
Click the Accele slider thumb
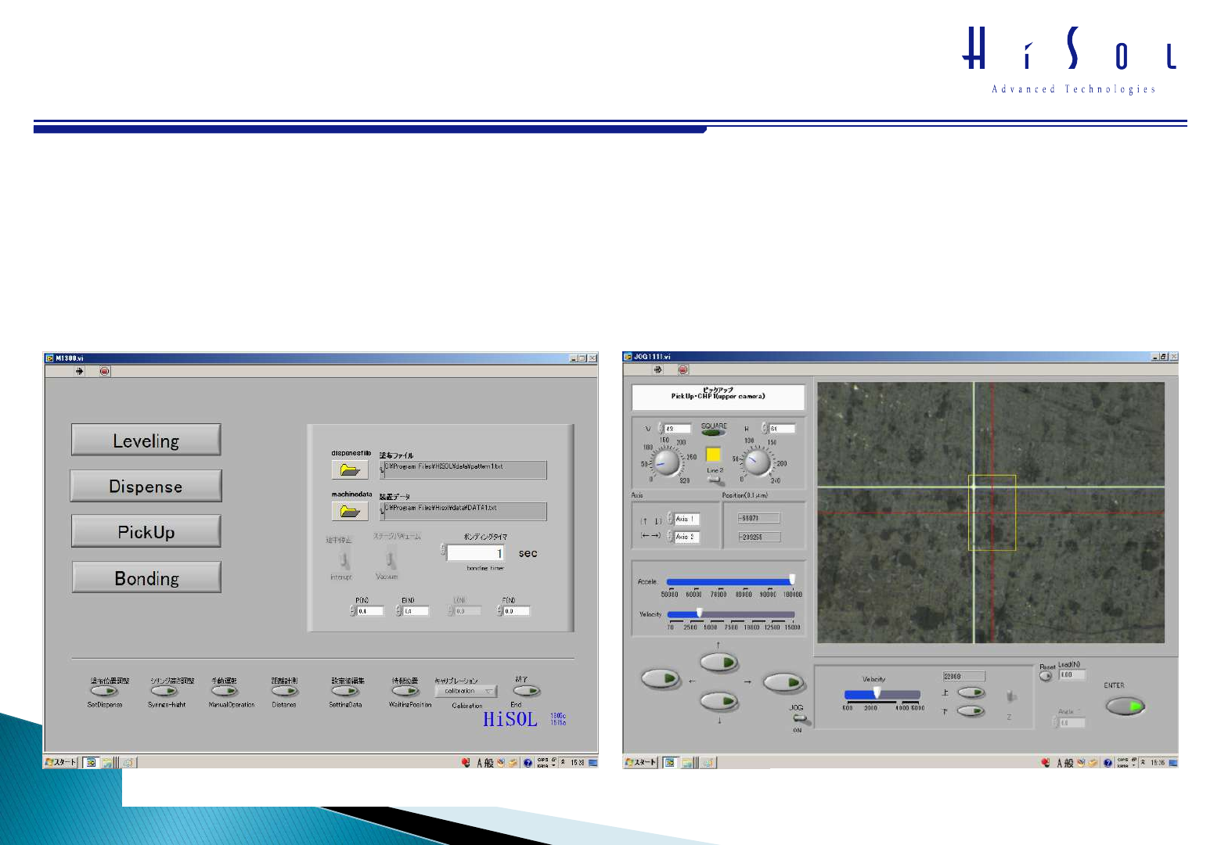[x=792, y=581]
